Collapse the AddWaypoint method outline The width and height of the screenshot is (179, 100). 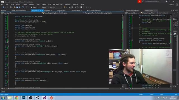click(x=8, y=80)
